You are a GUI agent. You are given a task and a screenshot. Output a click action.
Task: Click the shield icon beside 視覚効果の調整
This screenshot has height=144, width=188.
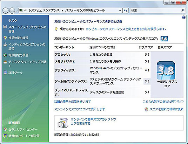coord(5,38)
